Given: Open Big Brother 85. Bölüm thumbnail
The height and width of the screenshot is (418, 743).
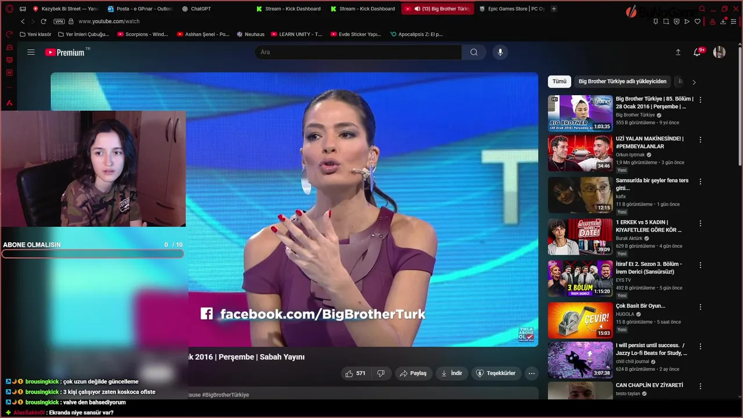Looking at the screenshot, I should click(580, 113).
